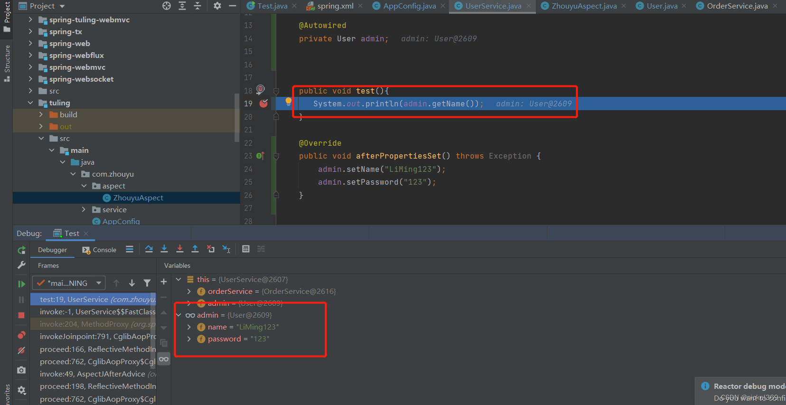Click Expand All in Project panel
The image size is (786, 405).
point(182,6)
